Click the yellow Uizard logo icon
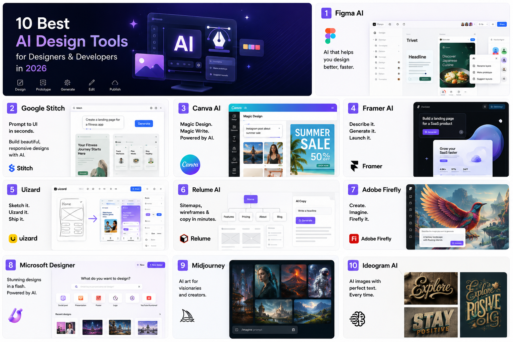 click(x=13, y=238)
